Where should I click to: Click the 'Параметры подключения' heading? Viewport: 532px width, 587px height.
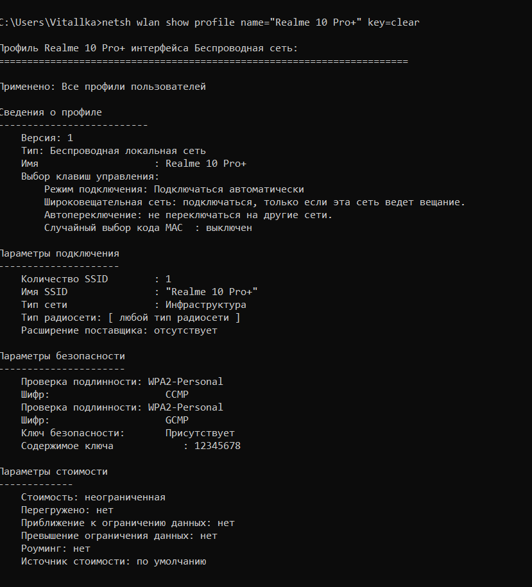(x=60, y=253)
